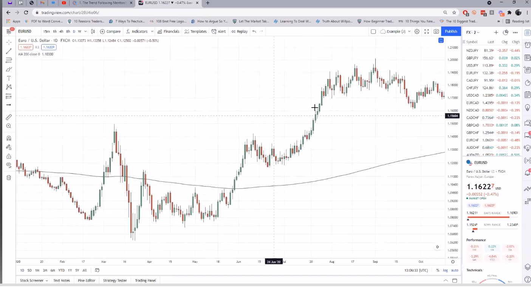The width and height of the screenshot is (531, 293).
Task: Open Go to date calendar icon
Action: 97,270
